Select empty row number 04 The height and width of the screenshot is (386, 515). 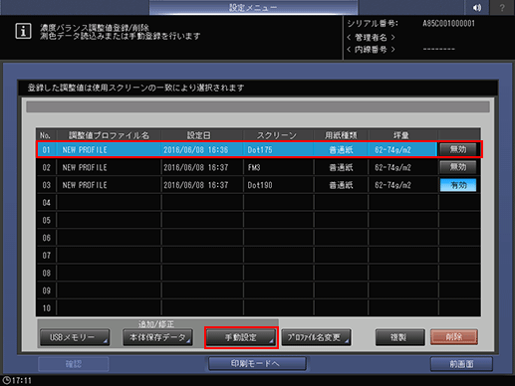pos(258,203)
